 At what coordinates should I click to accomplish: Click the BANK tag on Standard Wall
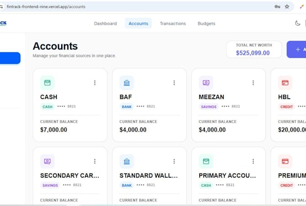point(126,185)
